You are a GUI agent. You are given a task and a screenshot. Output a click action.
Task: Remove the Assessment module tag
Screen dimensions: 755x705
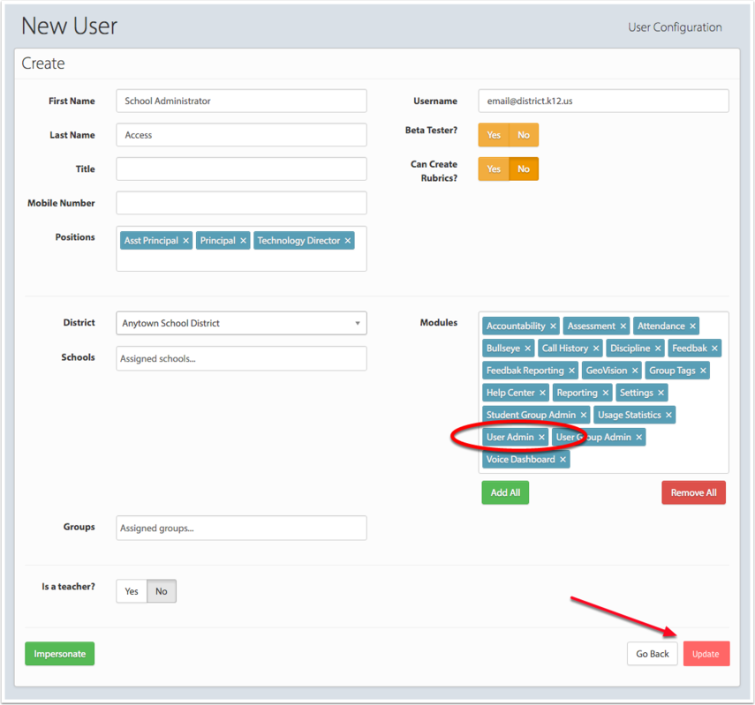click(x=623, y=326)
